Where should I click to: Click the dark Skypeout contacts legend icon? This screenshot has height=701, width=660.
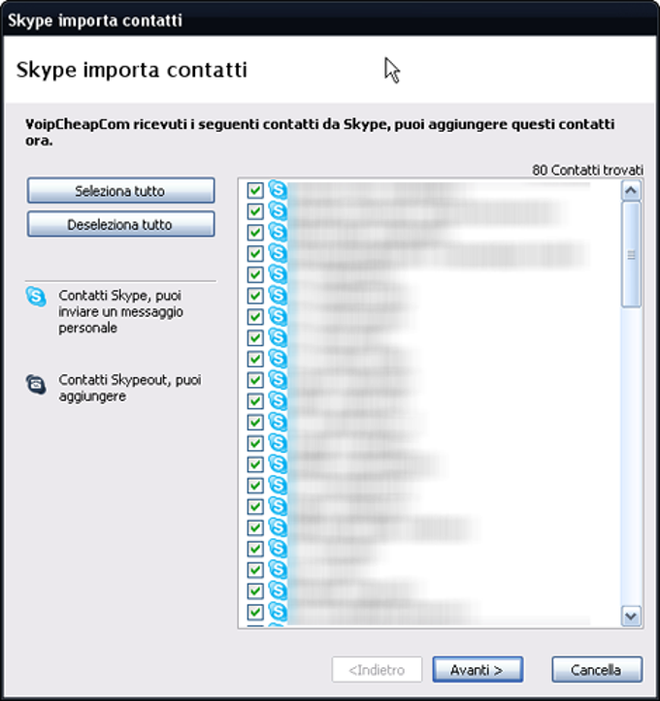pos(36,384)
